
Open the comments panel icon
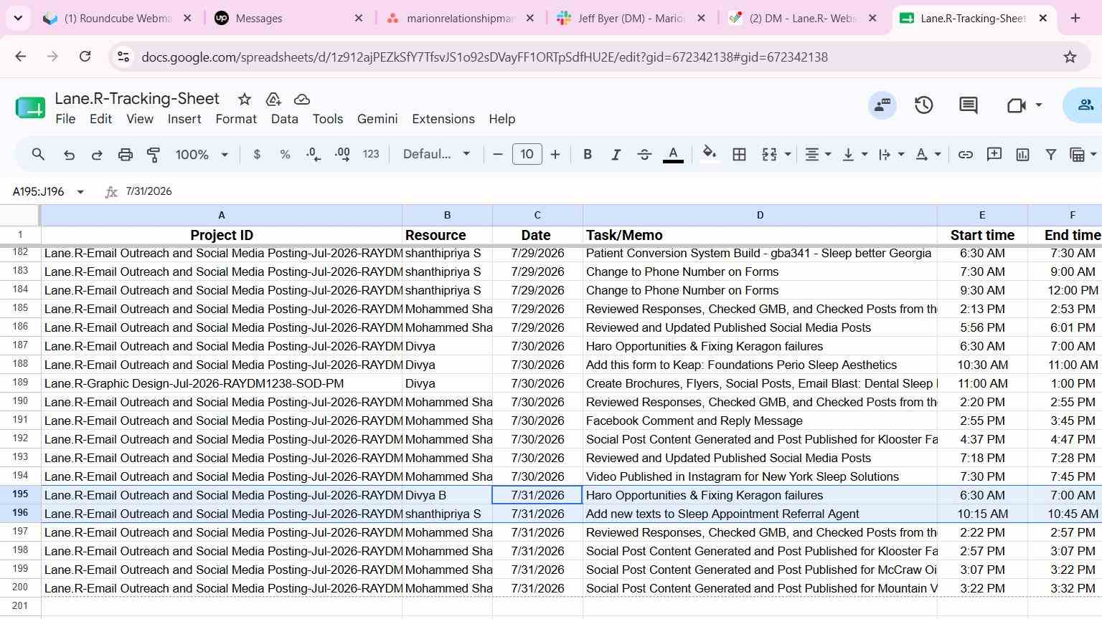pos(969,105)
